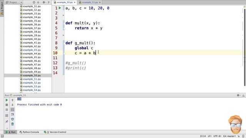Clear all output with the trash icon
Viewport: 246px width, 138px height.
click(x=13, y=124)
